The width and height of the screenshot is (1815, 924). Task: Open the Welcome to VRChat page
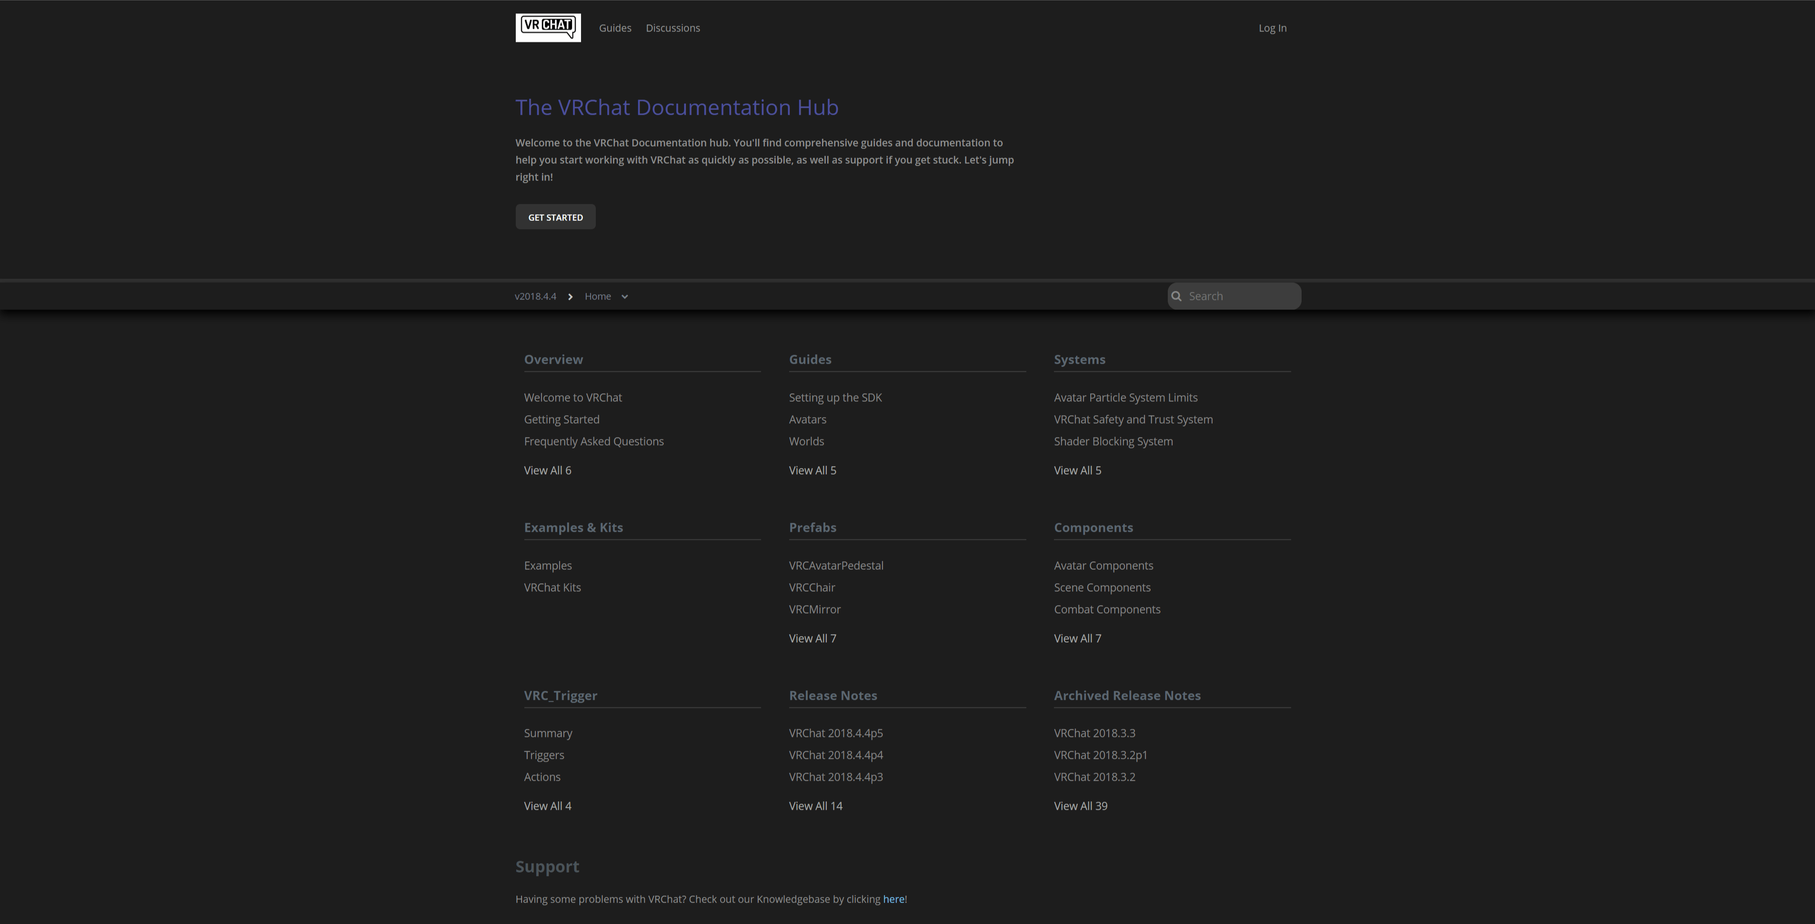point(573,397)
